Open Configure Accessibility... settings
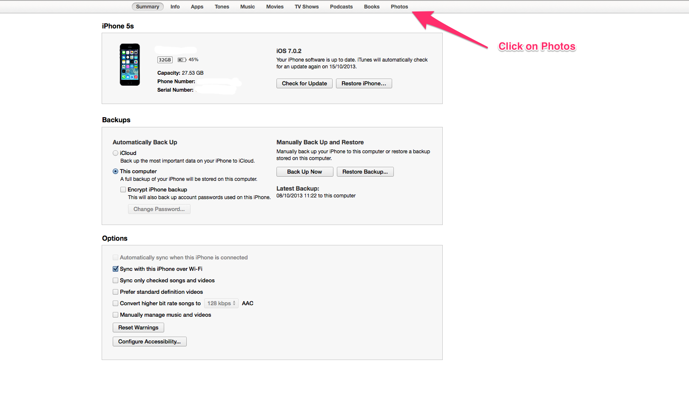The height and width of the screenshot is (419, 689). [150, 342]
